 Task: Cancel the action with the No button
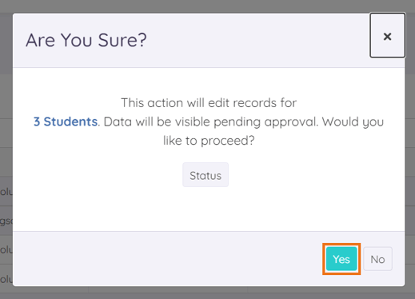pos(377,259)
